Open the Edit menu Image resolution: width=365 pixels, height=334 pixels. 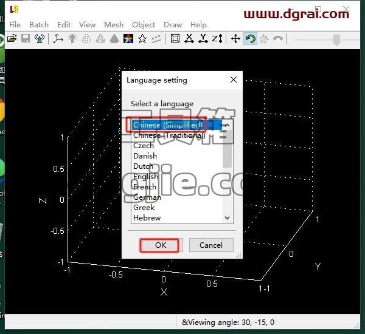[64, 25]
